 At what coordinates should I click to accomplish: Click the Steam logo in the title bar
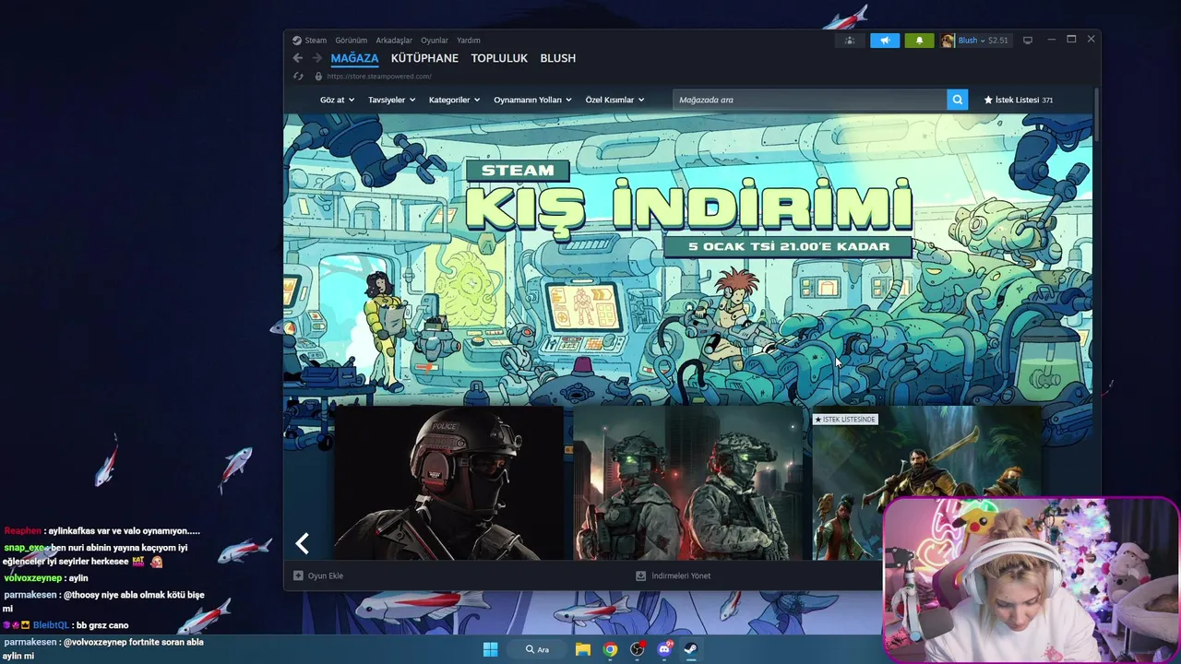(x=297, y=41)
